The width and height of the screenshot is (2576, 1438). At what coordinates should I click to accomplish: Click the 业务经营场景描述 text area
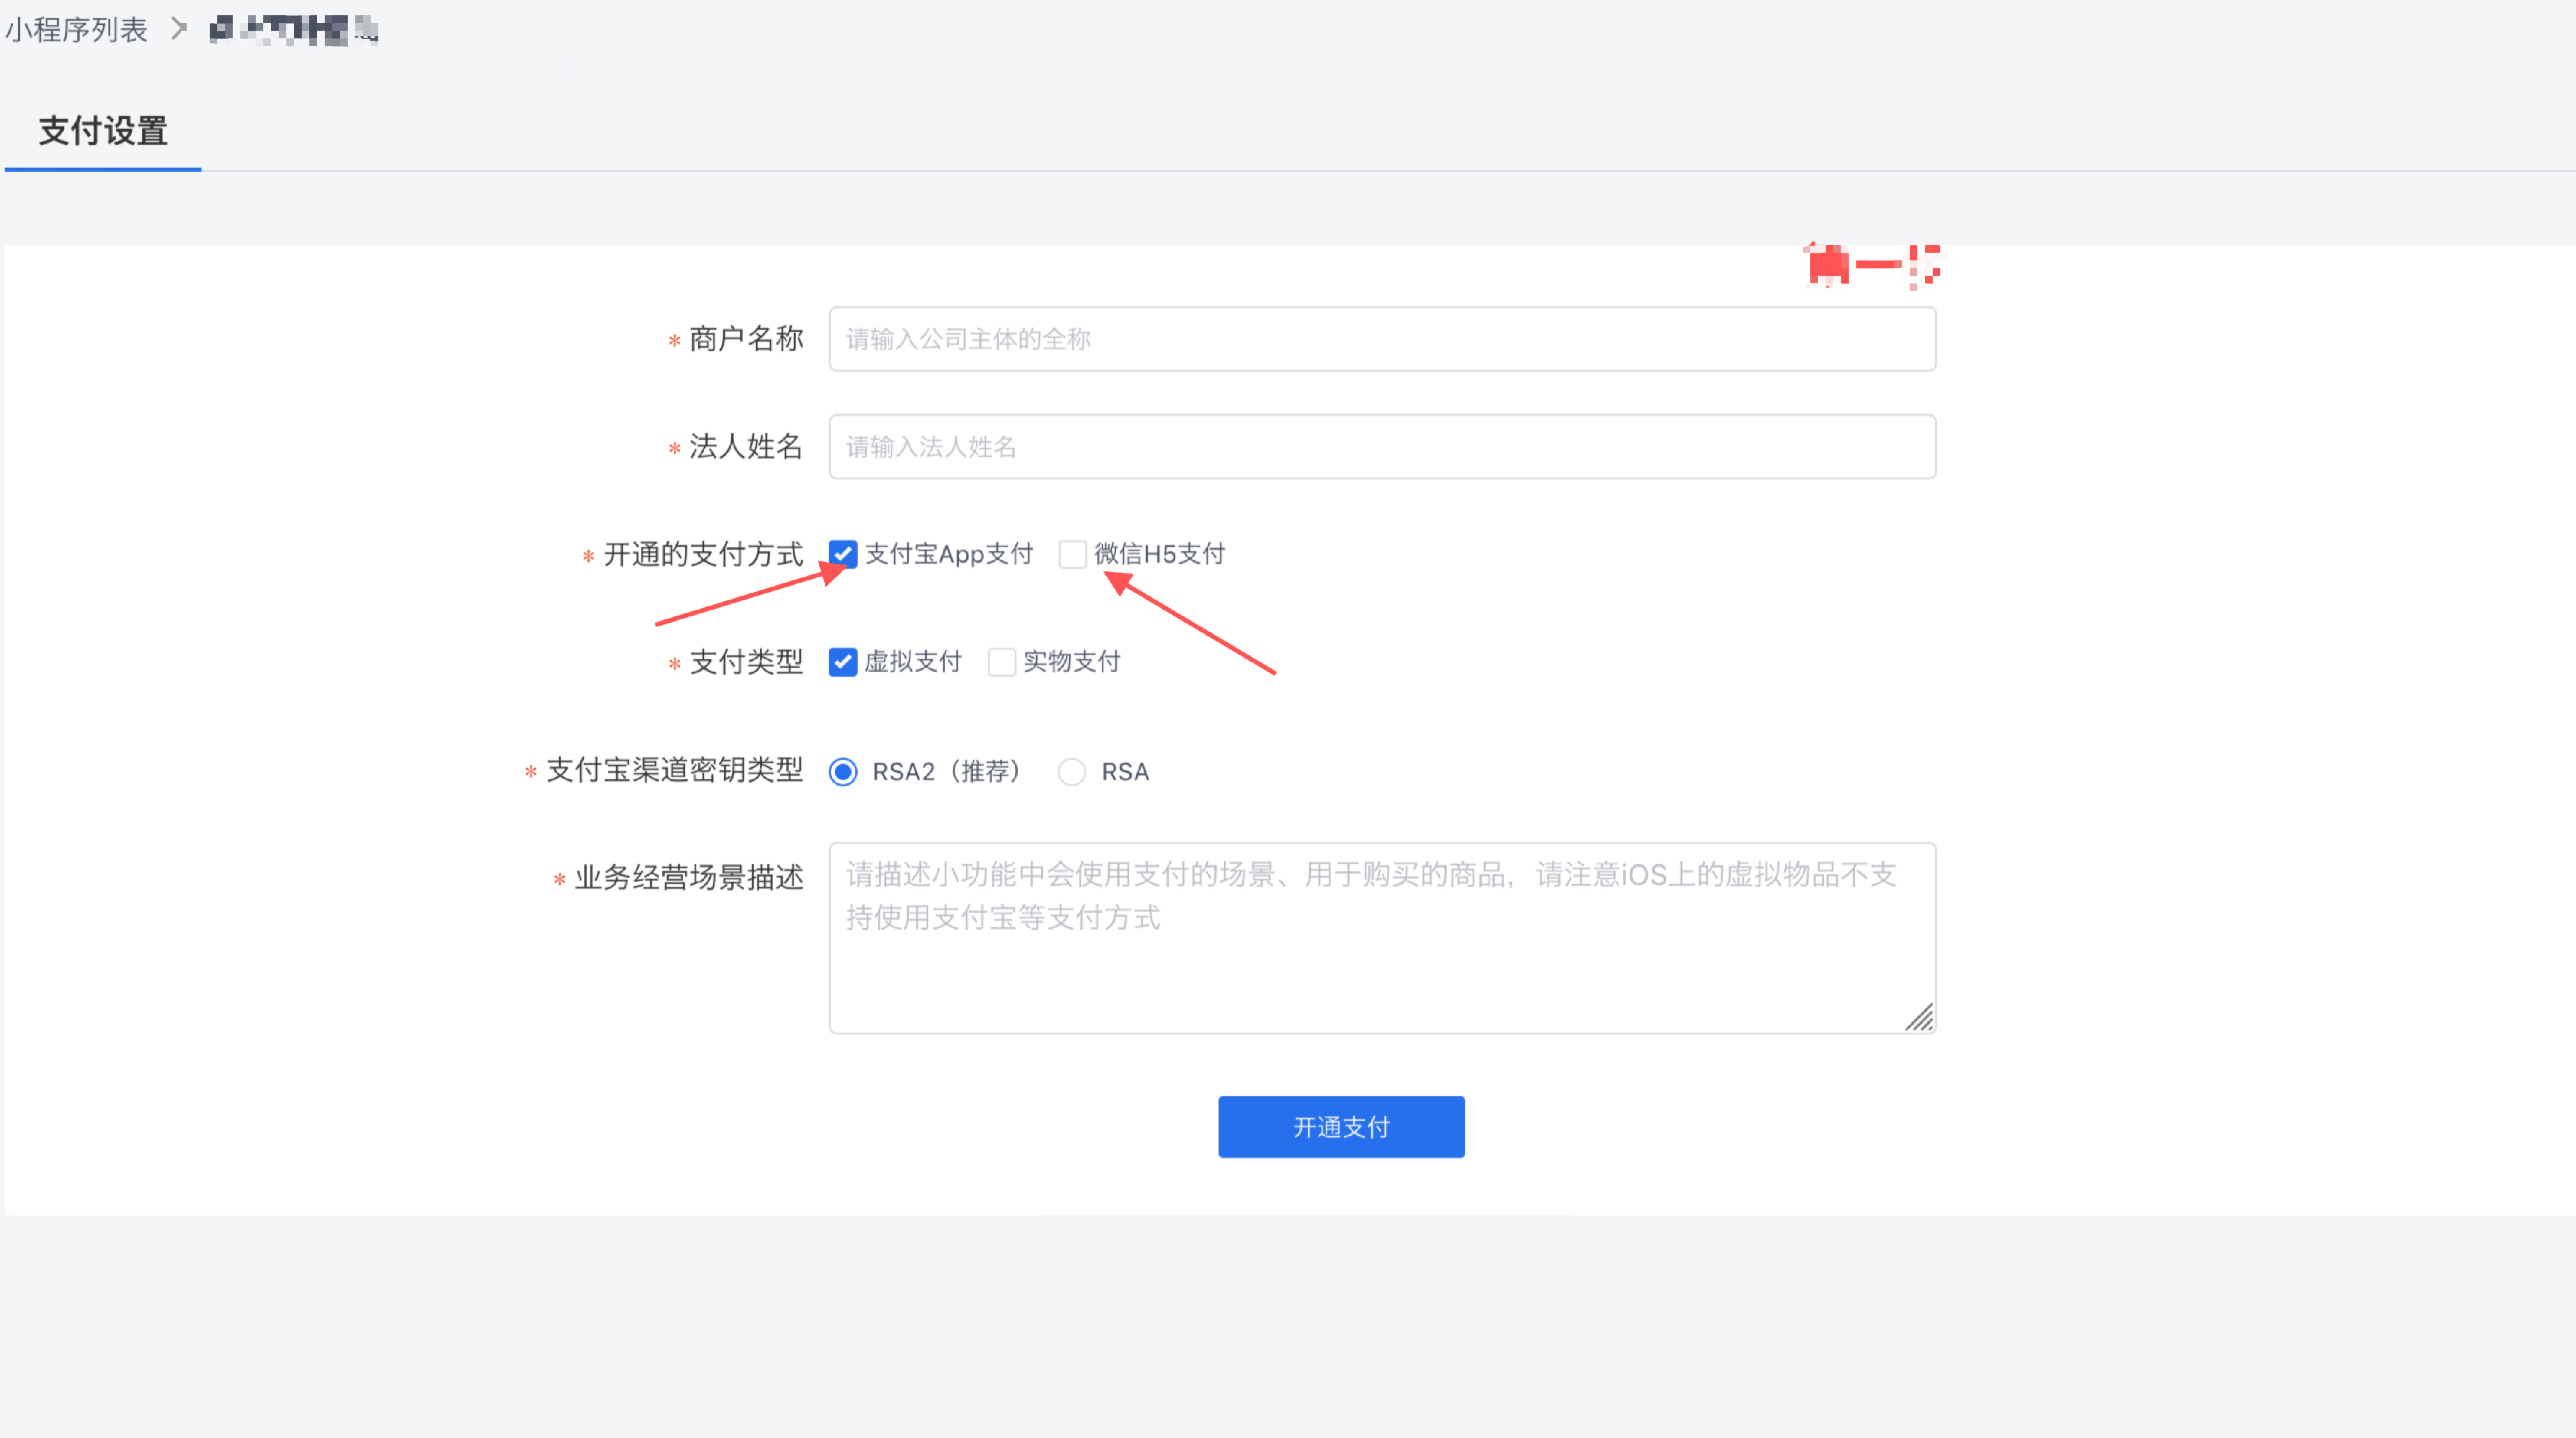click(1382, 938)
